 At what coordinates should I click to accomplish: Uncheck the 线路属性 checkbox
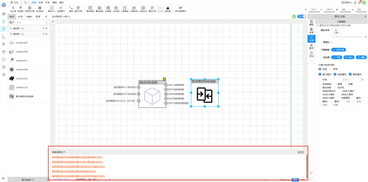click(x=335, y=74)
